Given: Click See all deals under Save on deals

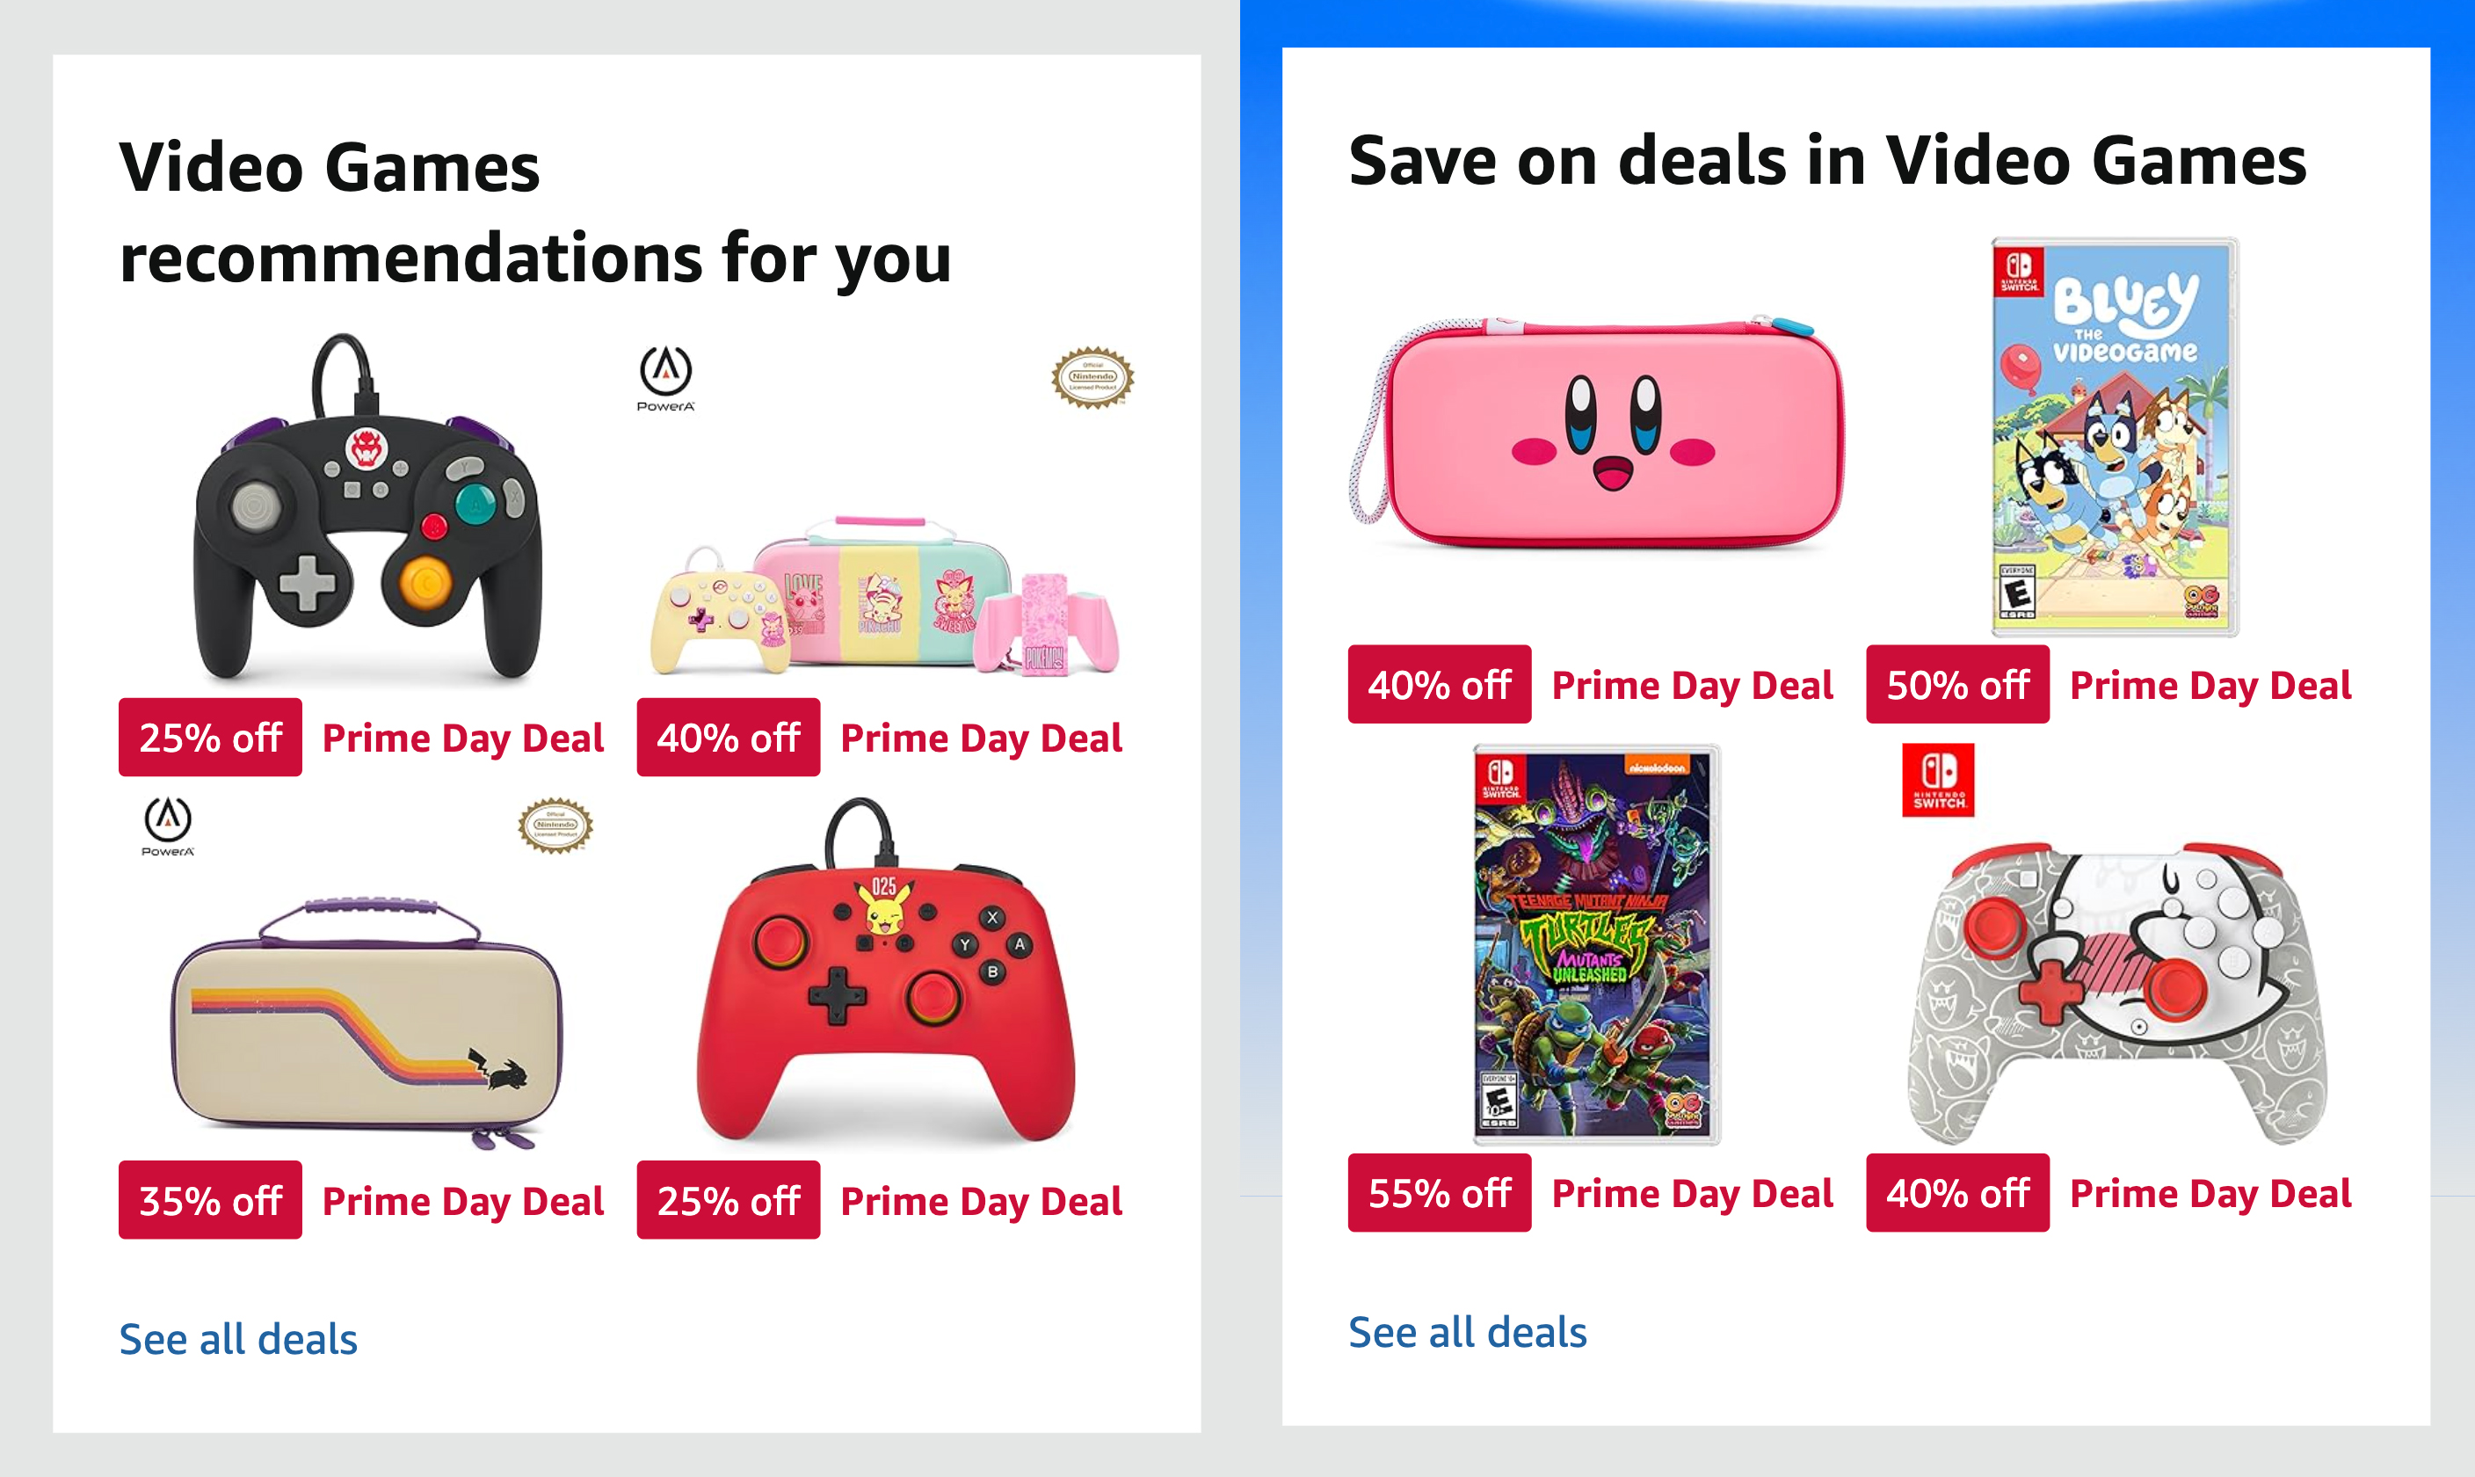Looking at the screenshot, I should point(1467,1332).
